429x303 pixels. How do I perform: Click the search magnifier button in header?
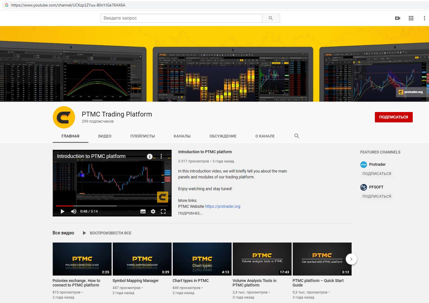point(271,18)
